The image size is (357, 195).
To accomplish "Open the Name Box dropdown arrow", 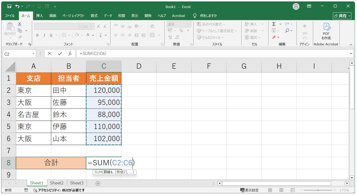I will (x=33, y=54).
